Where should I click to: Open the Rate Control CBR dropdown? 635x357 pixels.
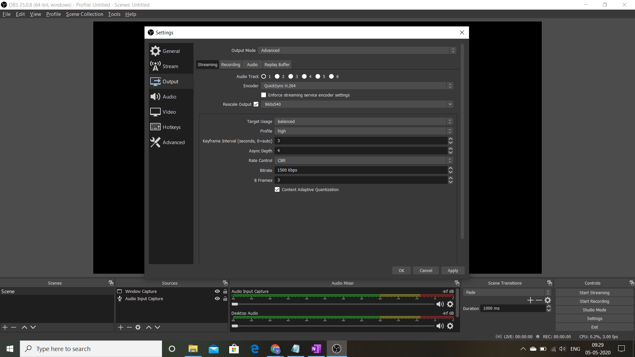pos(364,160)
